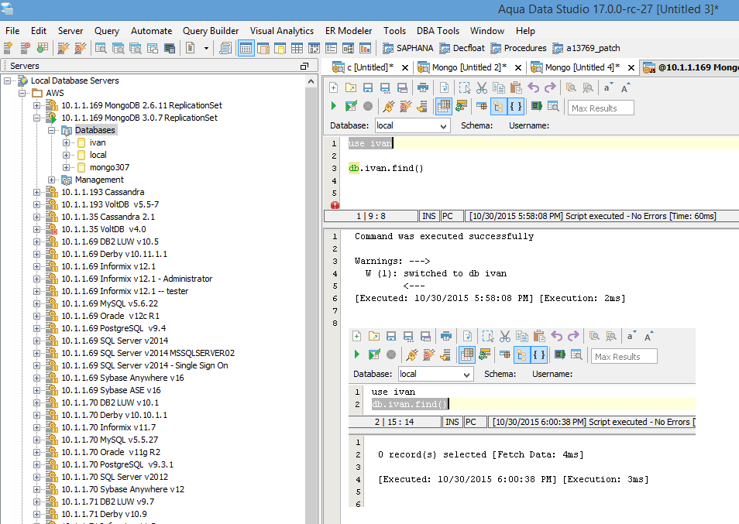
Task: Click the editor connect plug icon
Action: [x=388, y=106]
